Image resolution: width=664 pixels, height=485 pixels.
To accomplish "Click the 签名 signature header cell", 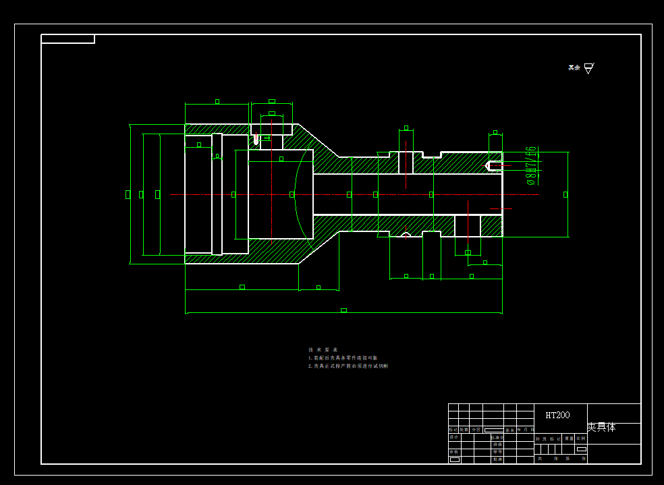I will click(x=510, y=430).
